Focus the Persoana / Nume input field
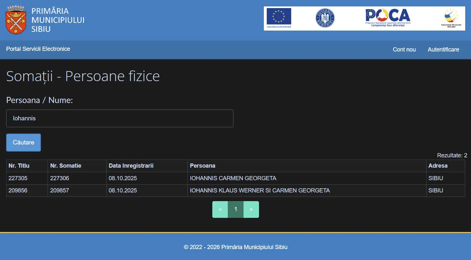471x260 pixels. (x=120, y=118)
